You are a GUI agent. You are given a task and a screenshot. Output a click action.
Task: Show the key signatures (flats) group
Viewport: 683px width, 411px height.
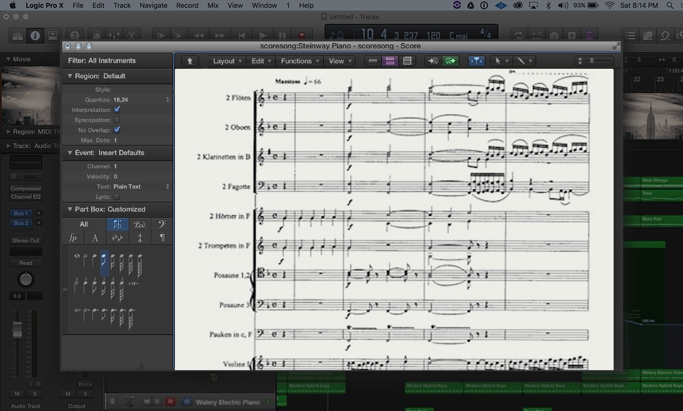[x=117, y=238]
